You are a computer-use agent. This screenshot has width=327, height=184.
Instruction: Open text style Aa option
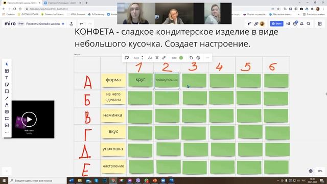150,58
